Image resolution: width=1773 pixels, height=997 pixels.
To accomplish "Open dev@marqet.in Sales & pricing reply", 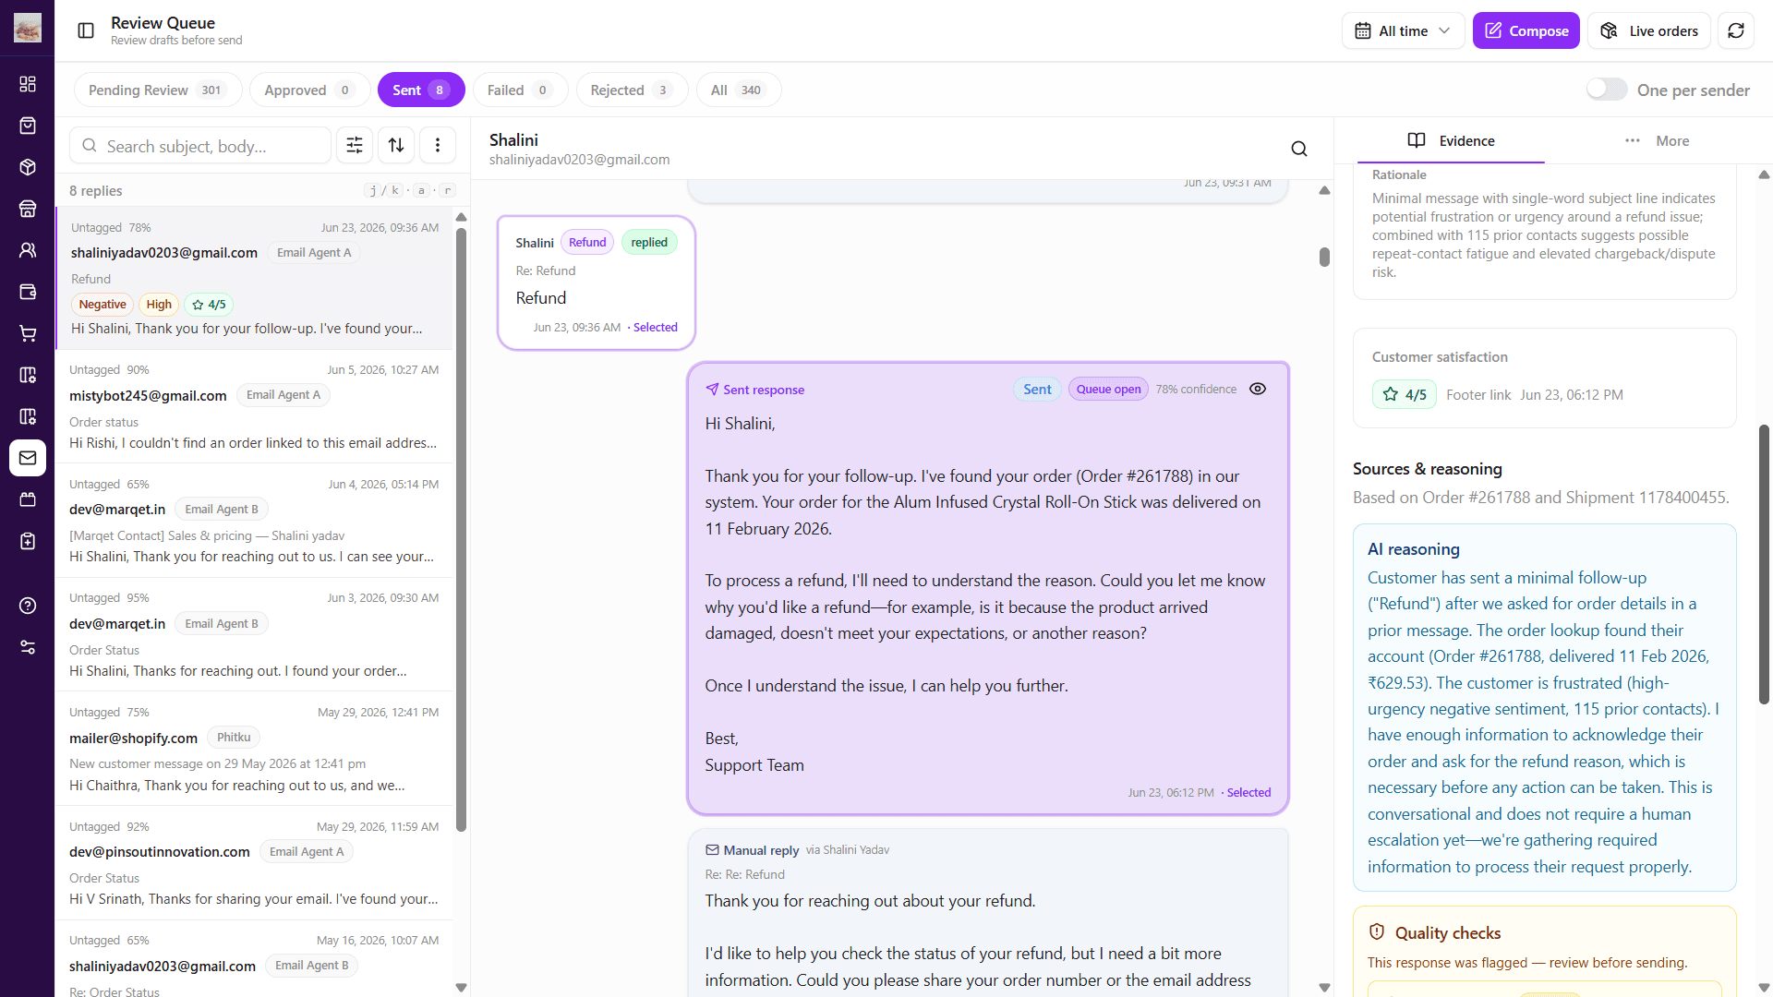I will click(x=255, y=521).
